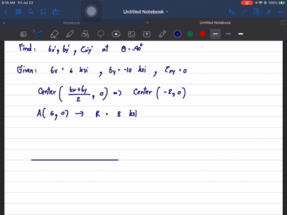This screenshot has width=287, height=215.
Task: Close the Untitled Notebook tab
Action: point(148,23)
